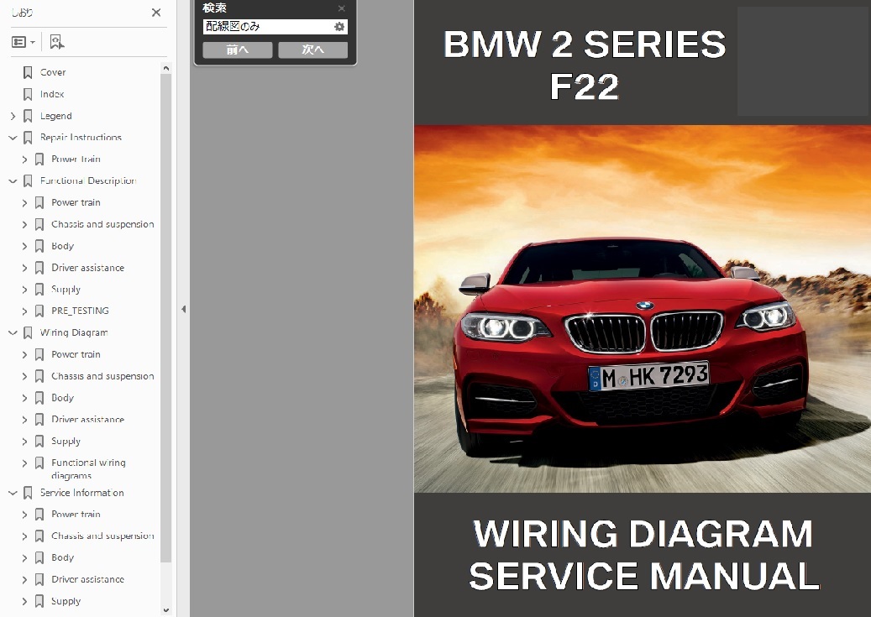Open search settings gear icon
The height and width of the screenshot is (617, 871).
[x=338, y=27]
